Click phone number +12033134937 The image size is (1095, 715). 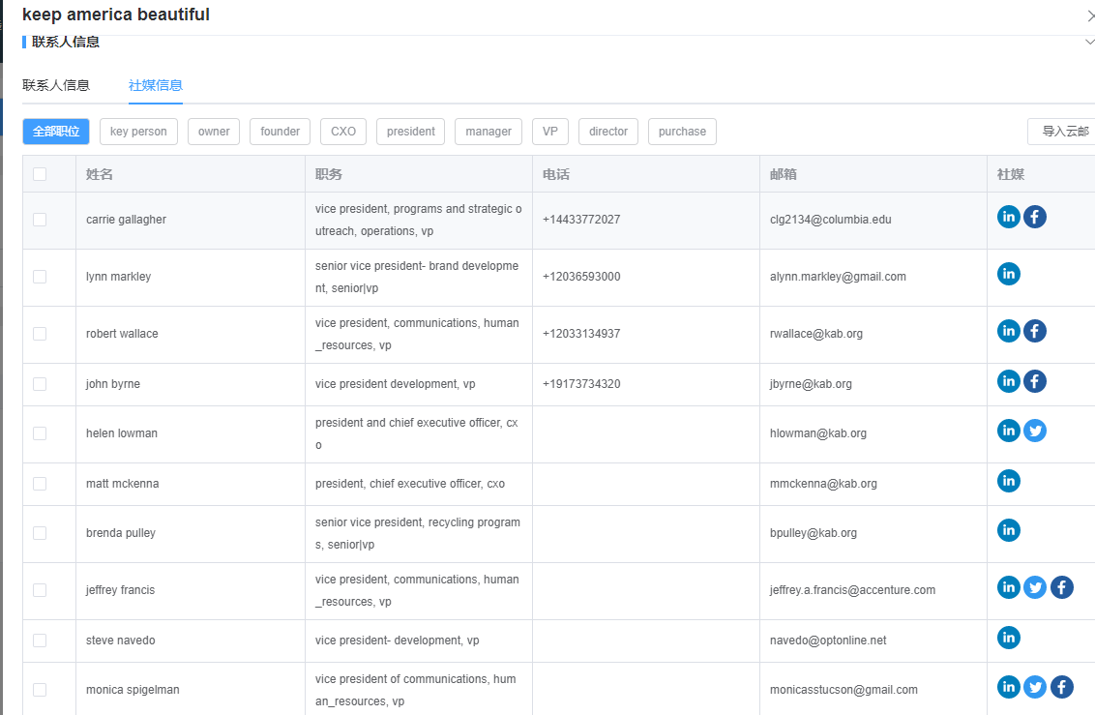pyautogui.click(x=581, y=334)
